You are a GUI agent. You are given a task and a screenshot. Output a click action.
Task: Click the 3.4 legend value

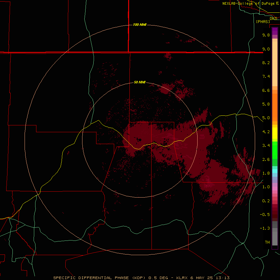coord(266,146)
